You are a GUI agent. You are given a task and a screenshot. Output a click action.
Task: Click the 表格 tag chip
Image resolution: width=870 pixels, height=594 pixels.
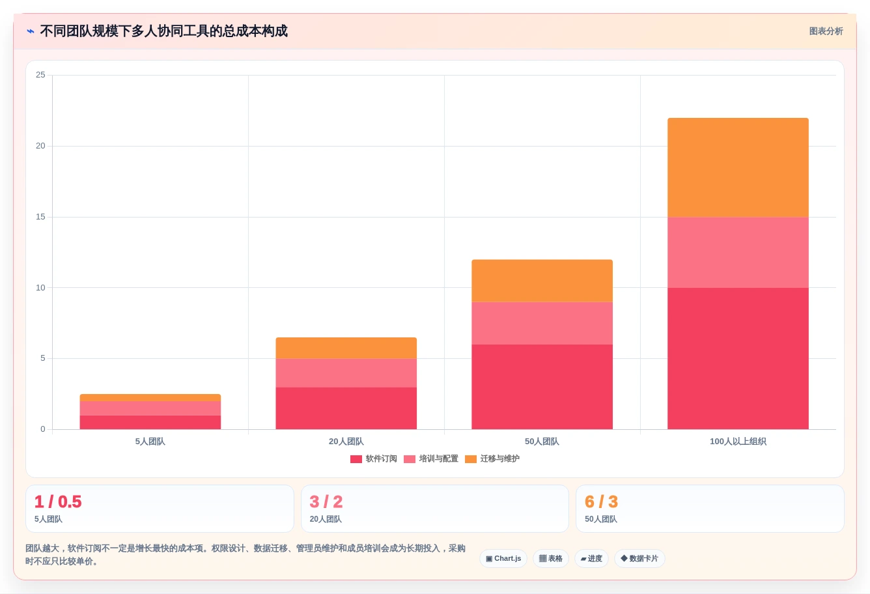551,559
